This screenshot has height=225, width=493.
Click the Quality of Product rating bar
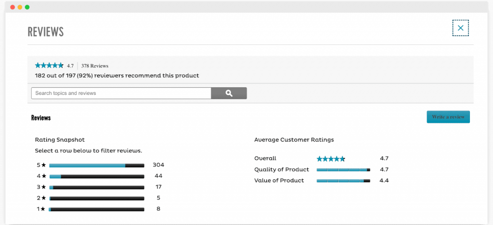[x=343, y=170]
